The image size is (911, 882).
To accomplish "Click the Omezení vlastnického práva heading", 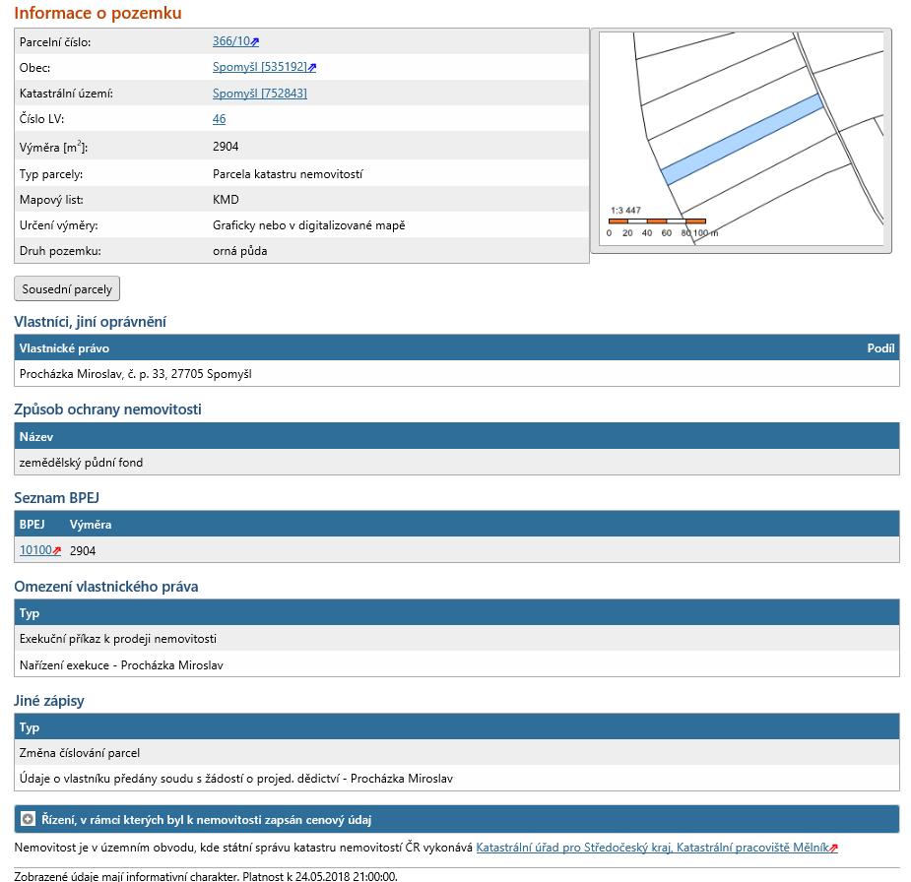I will point(105,587).
